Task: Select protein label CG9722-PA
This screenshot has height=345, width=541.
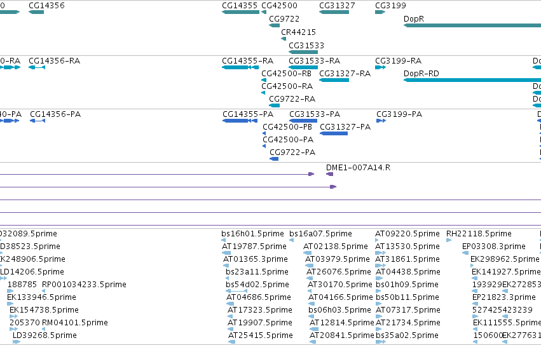Action: tap(292, 152)
